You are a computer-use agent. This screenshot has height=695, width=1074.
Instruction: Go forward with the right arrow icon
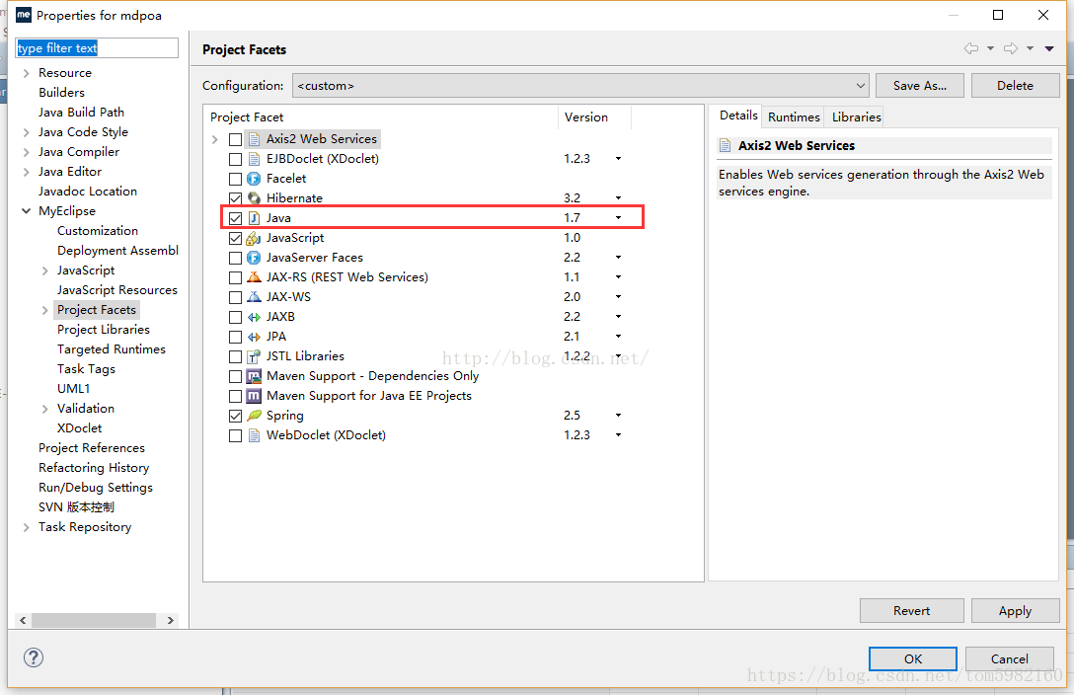pyautogui.click(x=1010, y=48)
